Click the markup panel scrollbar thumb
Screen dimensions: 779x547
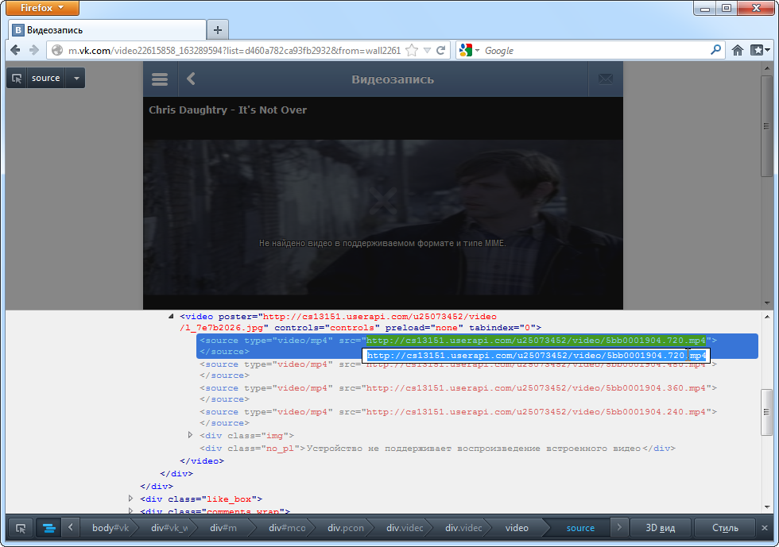pyautogui.click(x=766, y=412)
